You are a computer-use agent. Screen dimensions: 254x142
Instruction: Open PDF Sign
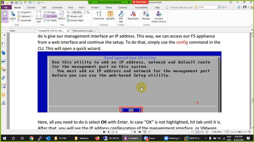(x=121, y=17)
